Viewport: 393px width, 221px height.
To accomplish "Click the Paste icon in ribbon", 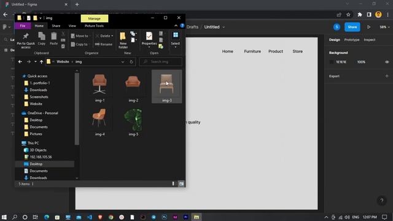I will (53, 36).
